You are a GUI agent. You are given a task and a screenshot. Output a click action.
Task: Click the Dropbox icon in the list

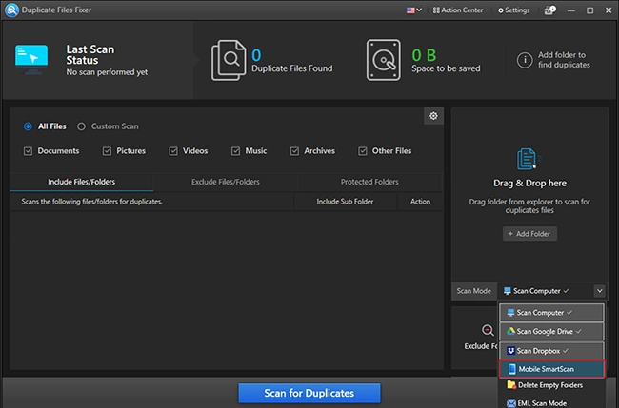(x=510, y=350)
